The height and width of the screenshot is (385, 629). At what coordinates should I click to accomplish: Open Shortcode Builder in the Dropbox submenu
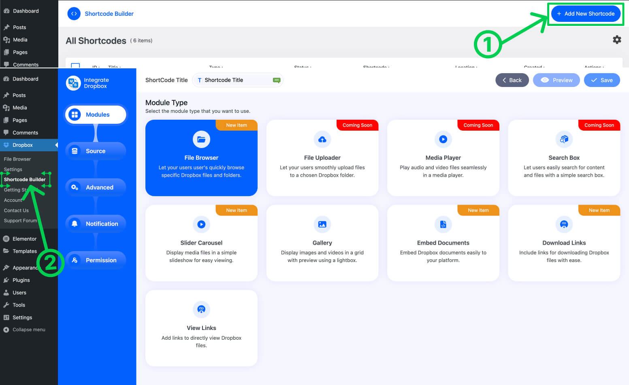[25, 180]
